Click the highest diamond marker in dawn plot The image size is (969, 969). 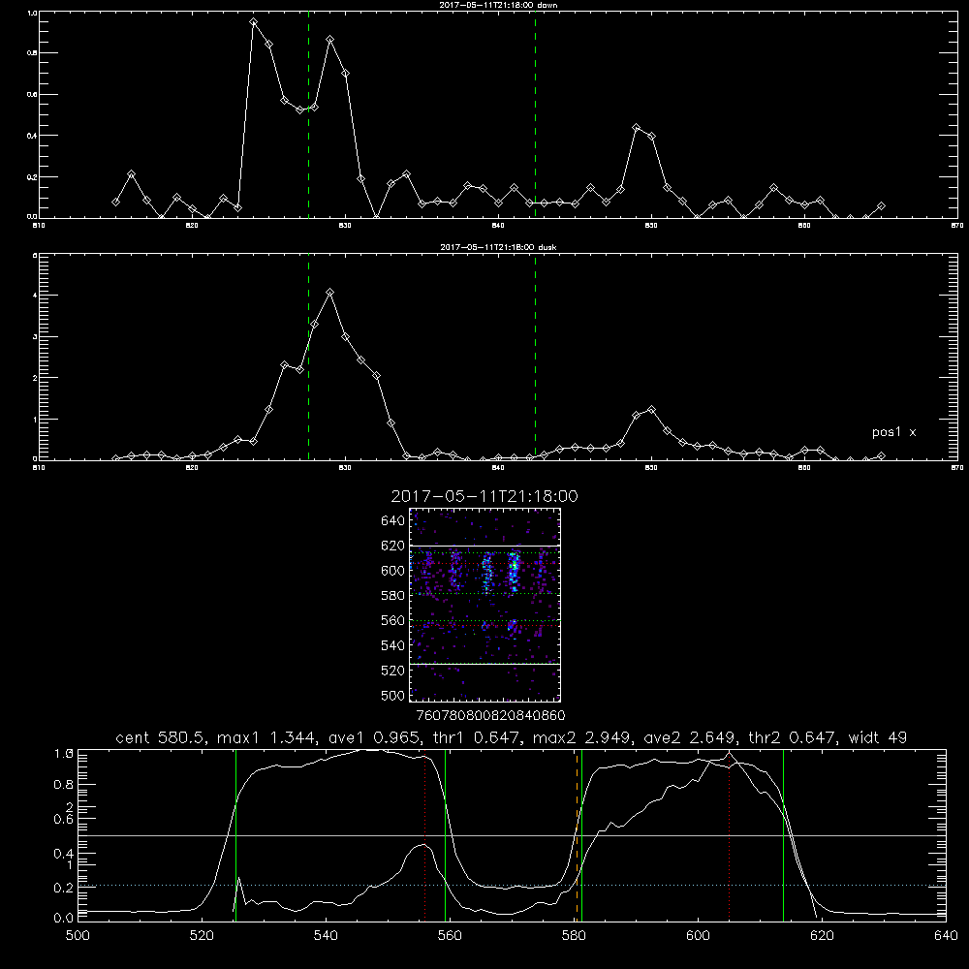coord(253,22)
